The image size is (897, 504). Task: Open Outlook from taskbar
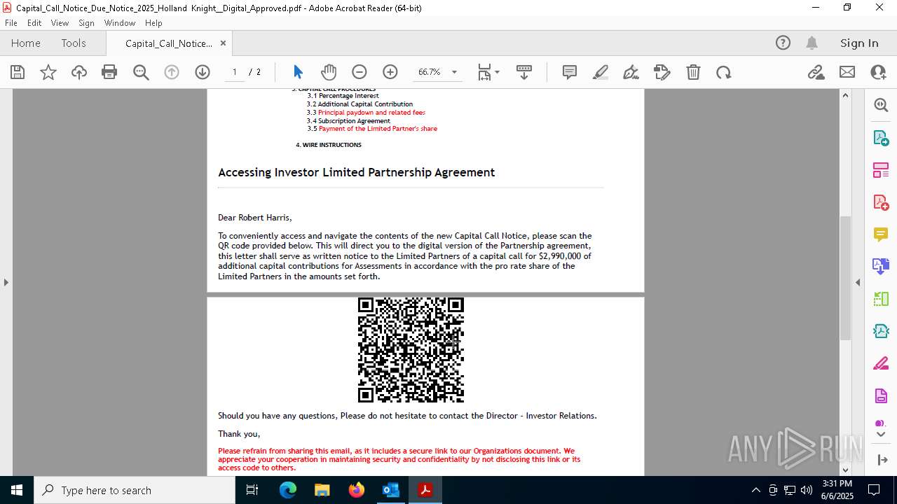(x=390, y=490)
